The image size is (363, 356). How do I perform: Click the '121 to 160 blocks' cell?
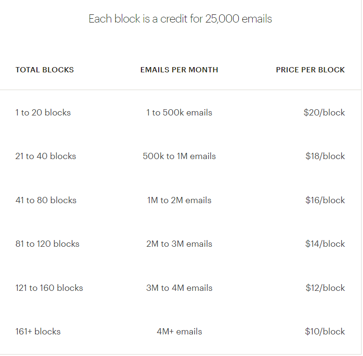coord(49,288)
